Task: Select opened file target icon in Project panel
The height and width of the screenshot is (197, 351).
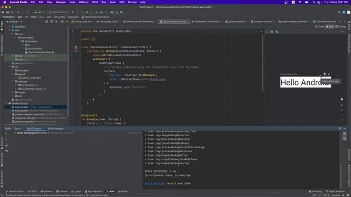Action: pyautogui.click(x=47, y=22)
